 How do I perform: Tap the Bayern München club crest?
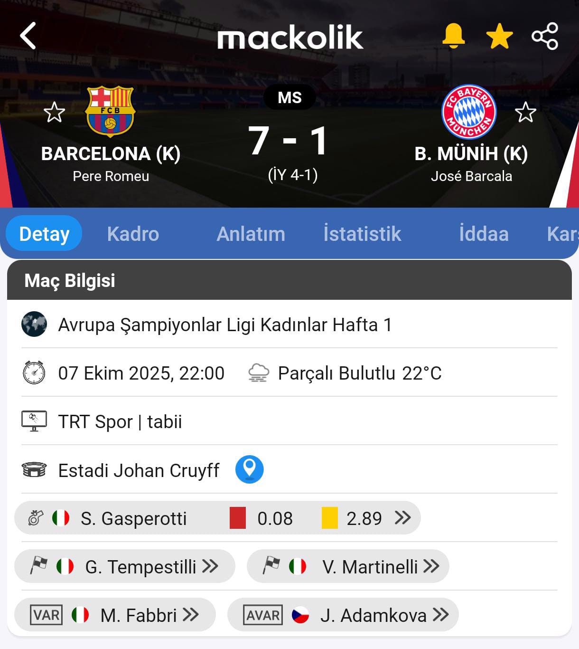click(x=469, y=112)
